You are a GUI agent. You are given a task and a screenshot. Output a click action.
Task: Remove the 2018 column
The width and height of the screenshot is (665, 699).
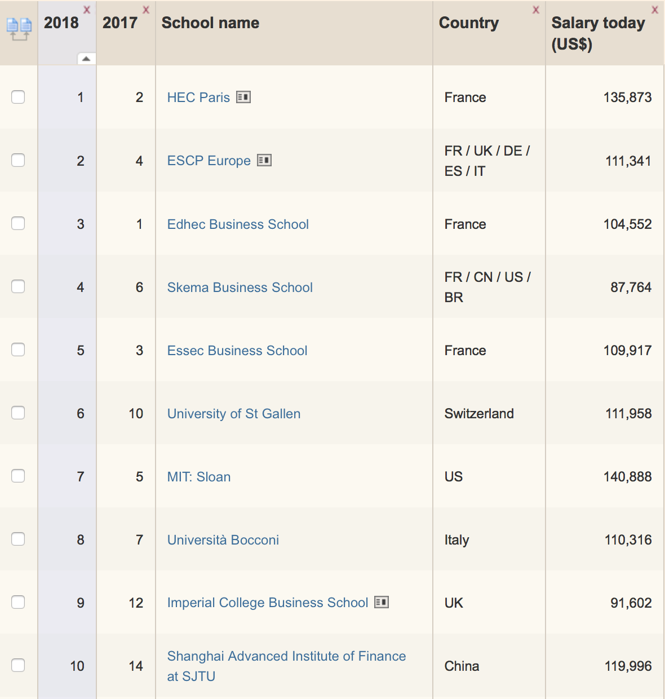pyautogui.click(x=87, y=10)
